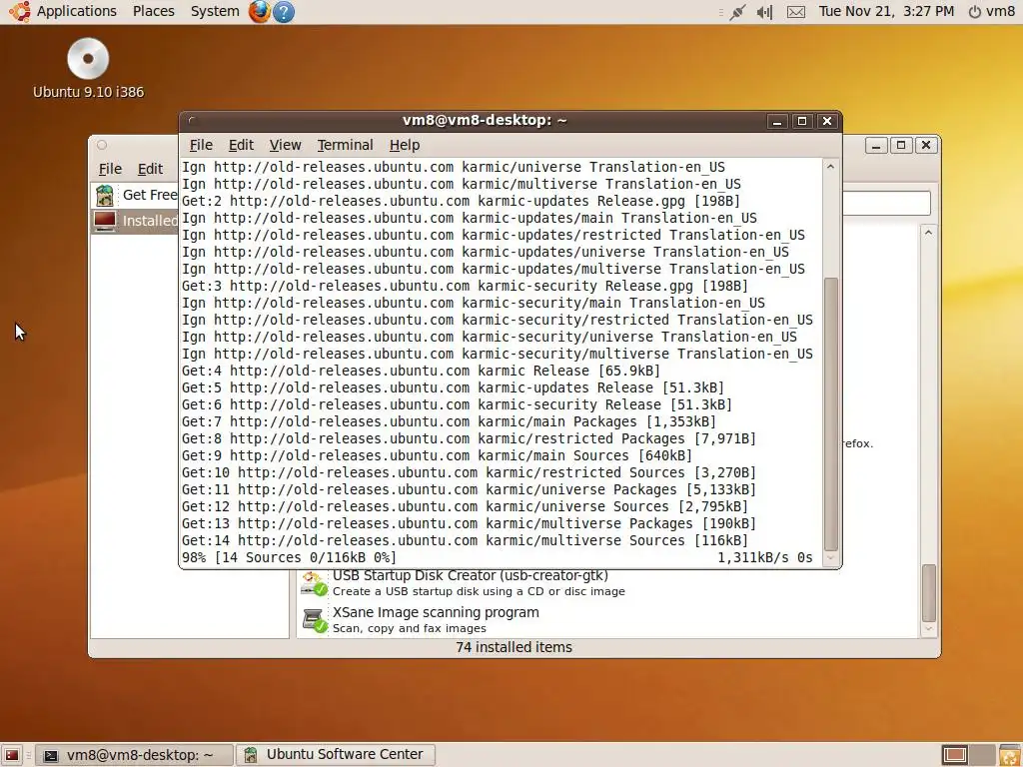Screen dimensions: 1023x767
Task: Open Software Center Edit menu
Action: coord(150,169)
